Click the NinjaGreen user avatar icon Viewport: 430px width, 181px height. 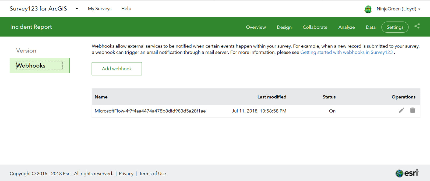pyautogui.click(x=368, y=9)
